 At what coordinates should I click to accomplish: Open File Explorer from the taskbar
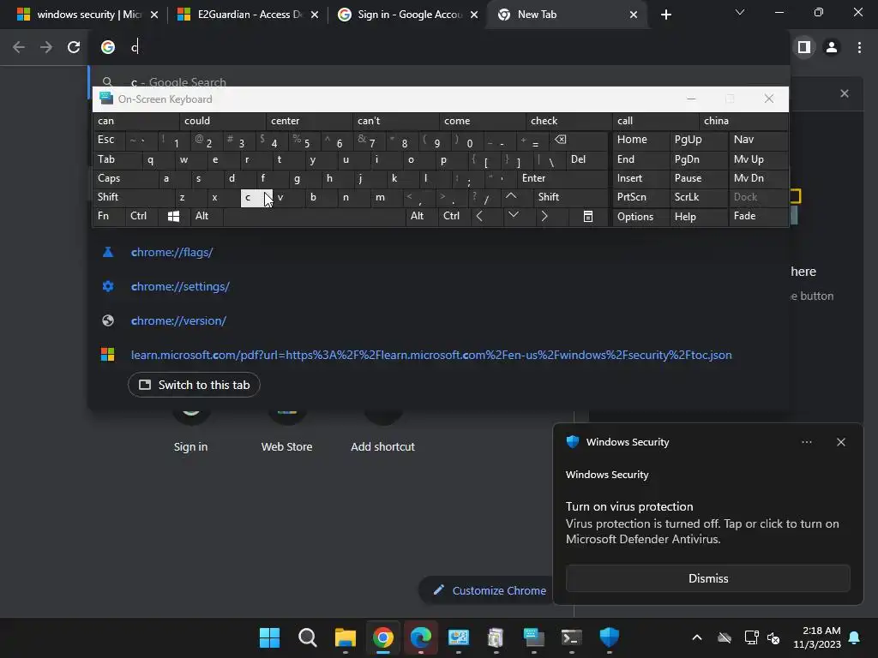[346, 637]
